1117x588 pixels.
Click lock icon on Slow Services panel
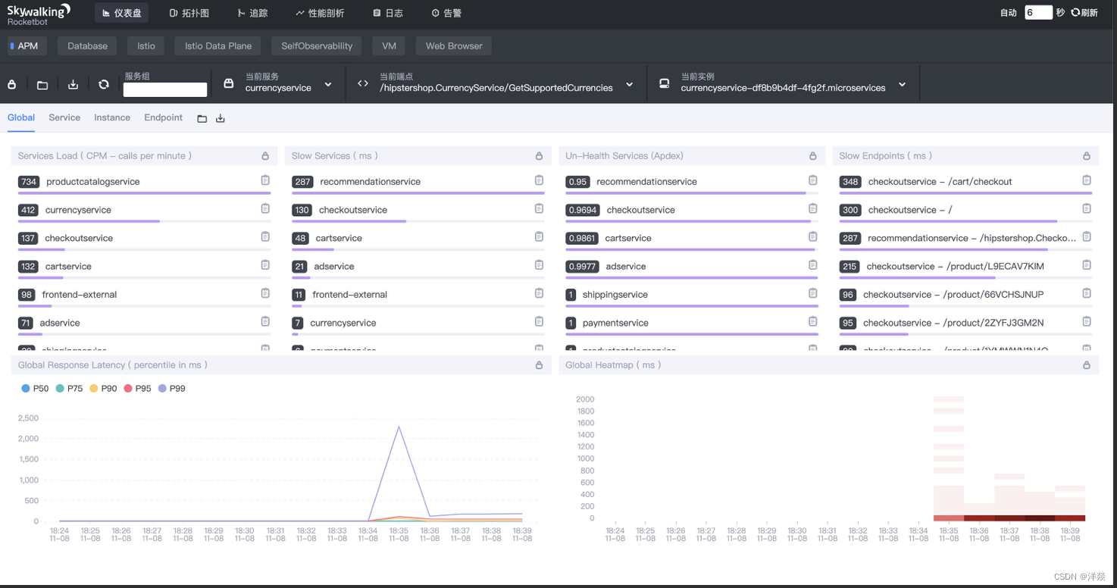539,156
